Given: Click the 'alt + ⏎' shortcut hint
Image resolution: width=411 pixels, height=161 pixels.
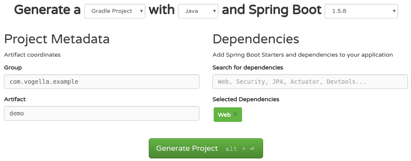Looking at the screenshot, I should point(240,149).
